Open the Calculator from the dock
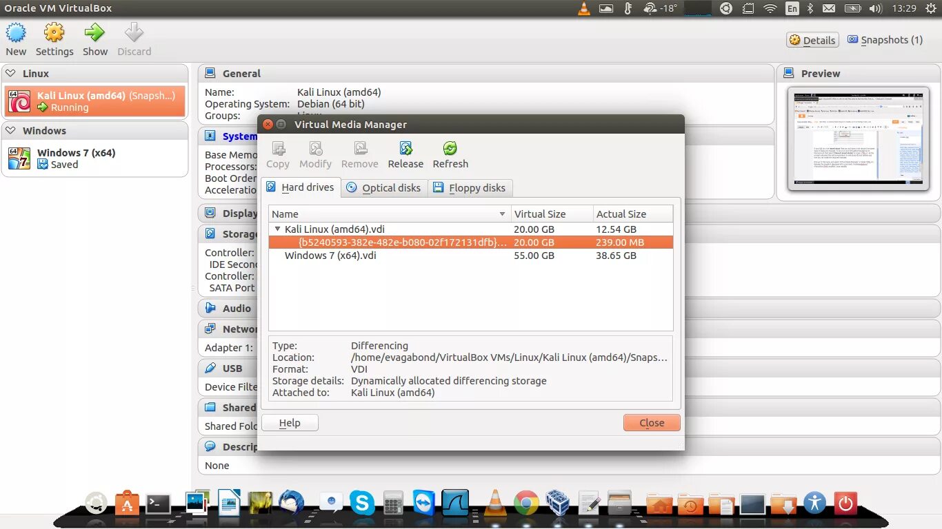942x529 pixels. tap(393, 504)
